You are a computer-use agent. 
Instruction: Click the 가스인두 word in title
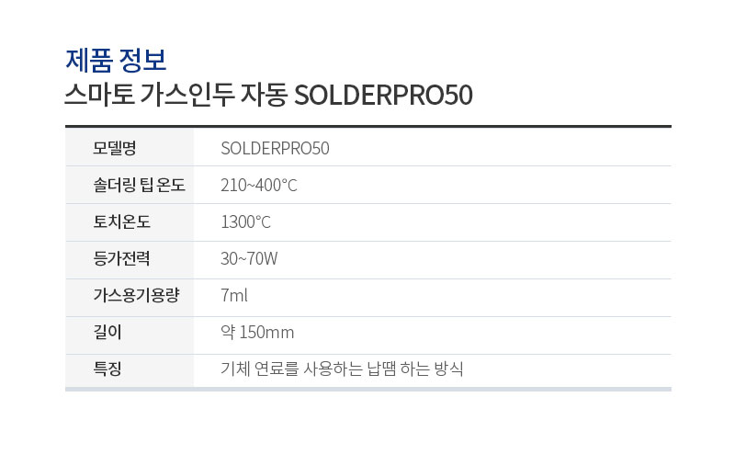tap(187, 95)
